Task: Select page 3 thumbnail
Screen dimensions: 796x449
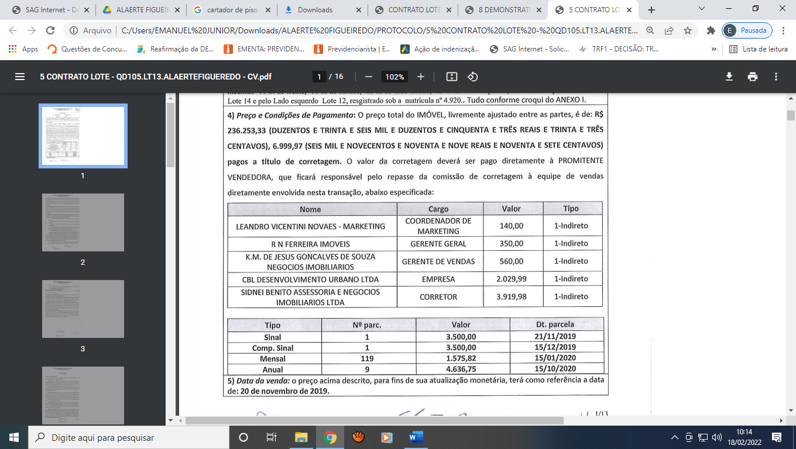Action: pos(83,309)
